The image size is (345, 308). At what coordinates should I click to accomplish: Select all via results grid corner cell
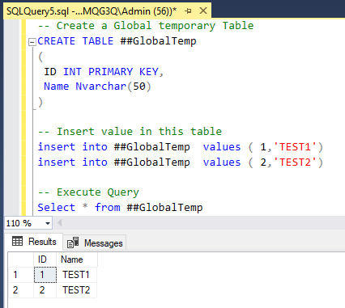click(21, 259)
